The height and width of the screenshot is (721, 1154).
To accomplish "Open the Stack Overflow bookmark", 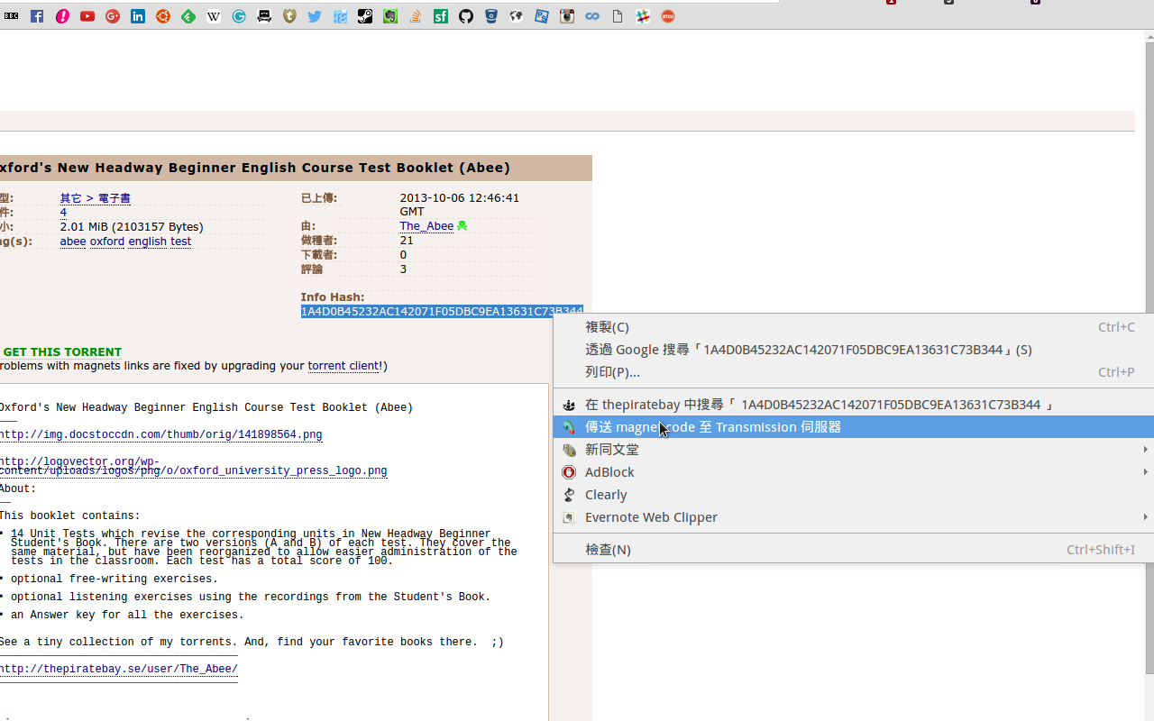I will pyautogui.click(x=416, y=16).
